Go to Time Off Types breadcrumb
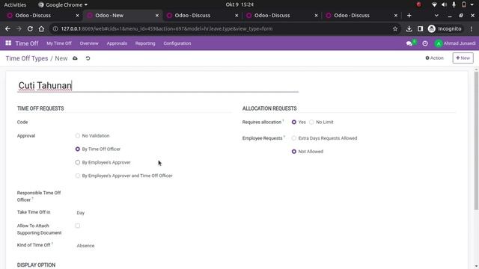 (x=27, y=58)
